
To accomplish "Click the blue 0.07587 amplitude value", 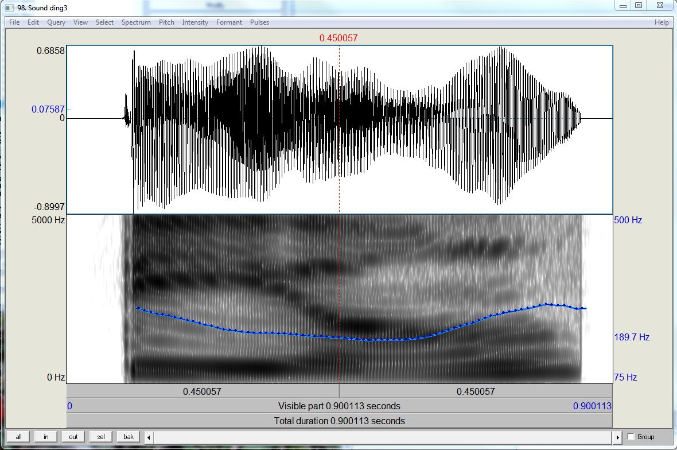I will click(48, 109).
